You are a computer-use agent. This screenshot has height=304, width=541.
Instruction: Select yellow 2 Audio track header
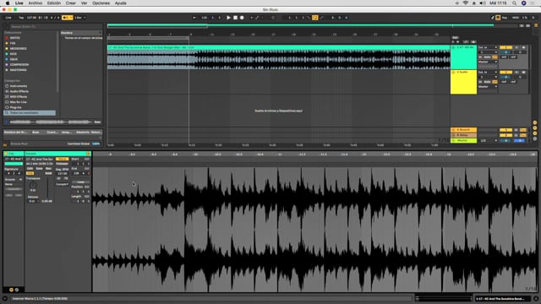[464, 82]
